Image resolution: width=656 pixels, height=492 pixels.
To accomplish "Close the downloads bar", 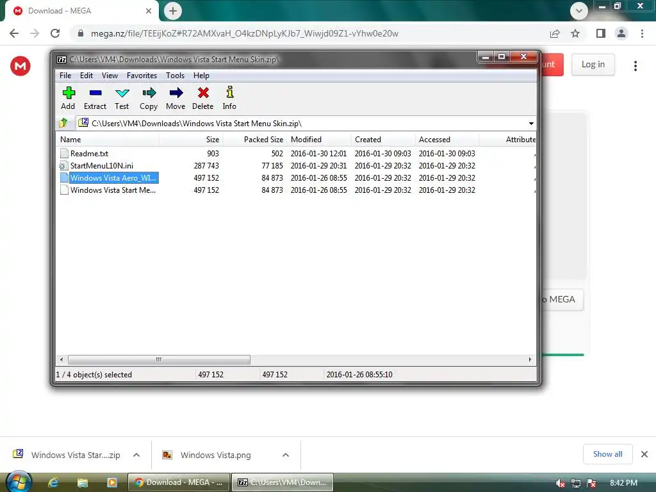I will point(644,454).
